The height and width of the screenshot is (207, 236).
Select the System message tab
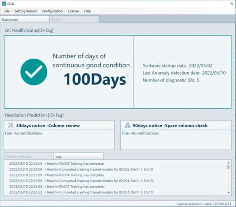click(x=28, y=156)
